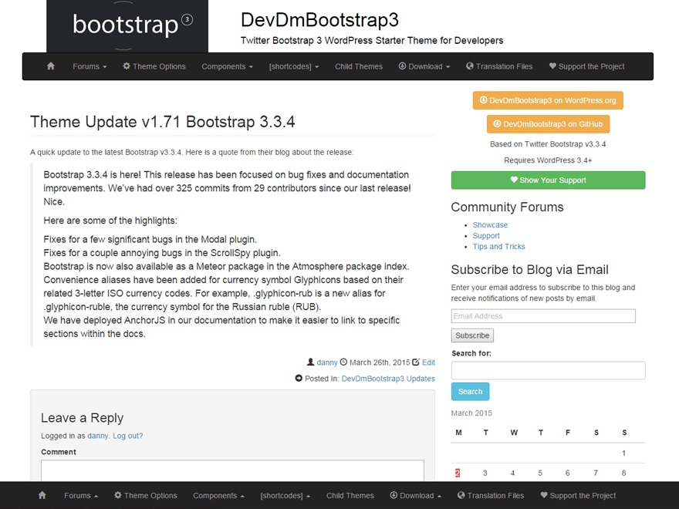Focus the Search for text field
This screenshot has height=509, width=679.
[548, 370]
